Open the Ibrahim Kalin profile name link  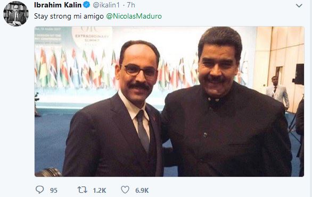[58, 5]
